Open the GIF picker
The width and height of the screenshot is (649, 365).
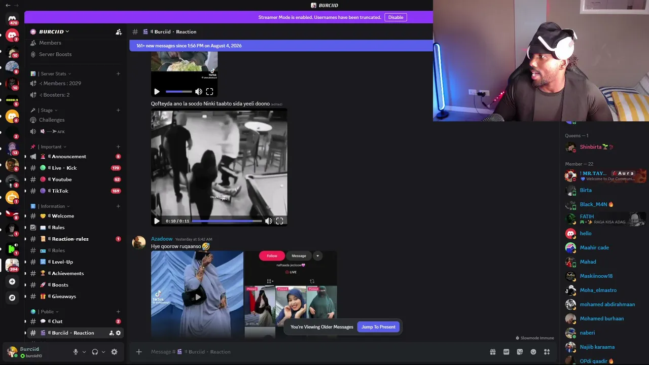point(506,352)
